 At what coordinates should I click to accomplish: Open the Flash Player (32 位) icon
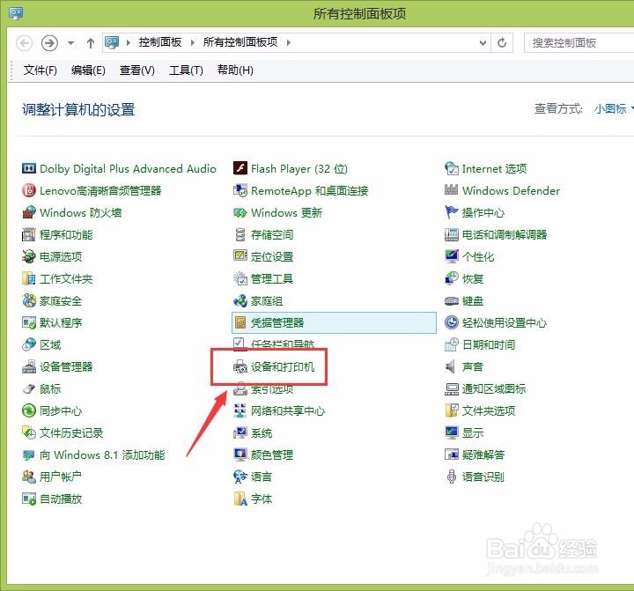pos(240,168)
